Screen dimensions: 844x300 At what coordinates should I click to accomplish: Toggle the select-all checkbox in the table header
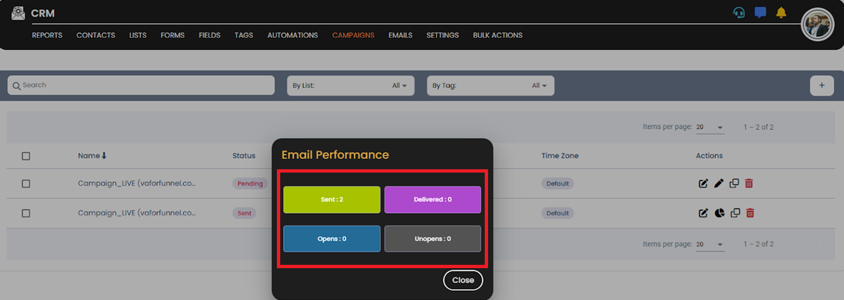(26, 156)
